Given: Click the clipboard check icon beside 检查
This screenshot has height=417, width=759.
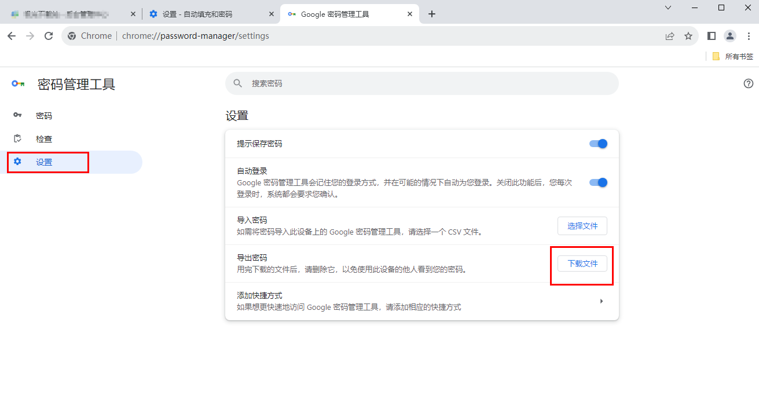Looking at the screenshot, I should 17,138.
